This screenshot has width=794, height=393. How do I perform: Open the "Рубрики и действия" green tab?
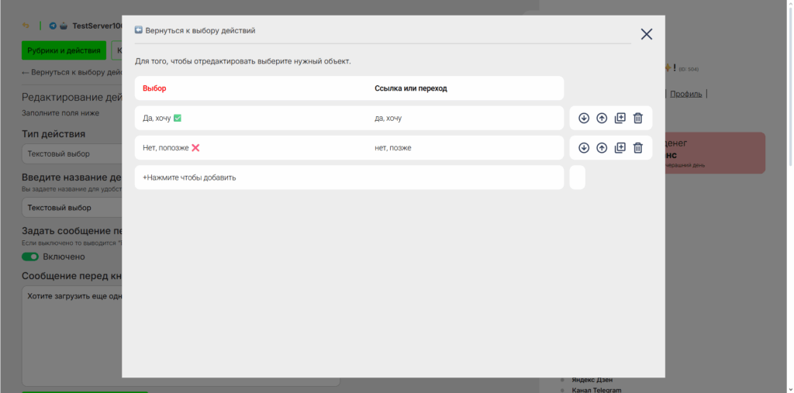(64, 51)
